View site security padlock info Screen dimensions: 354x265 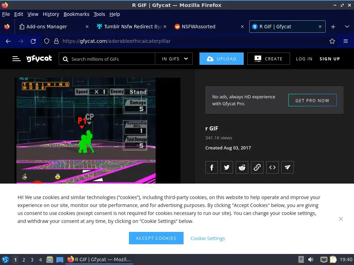56,41
